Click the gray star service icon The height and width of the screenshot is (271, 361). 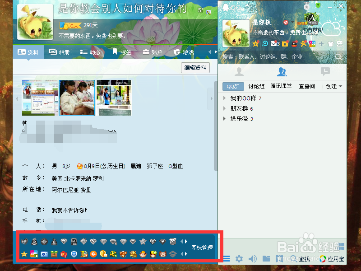[143, 242]
